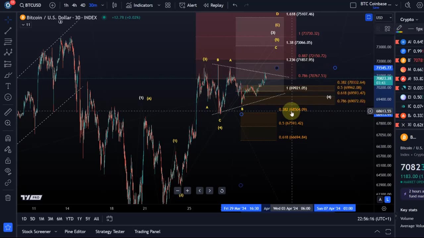Image resolution: width=424 pixels, height=238 pixels.
Task: Select the brush drawing tool
Action: point(8,75)
